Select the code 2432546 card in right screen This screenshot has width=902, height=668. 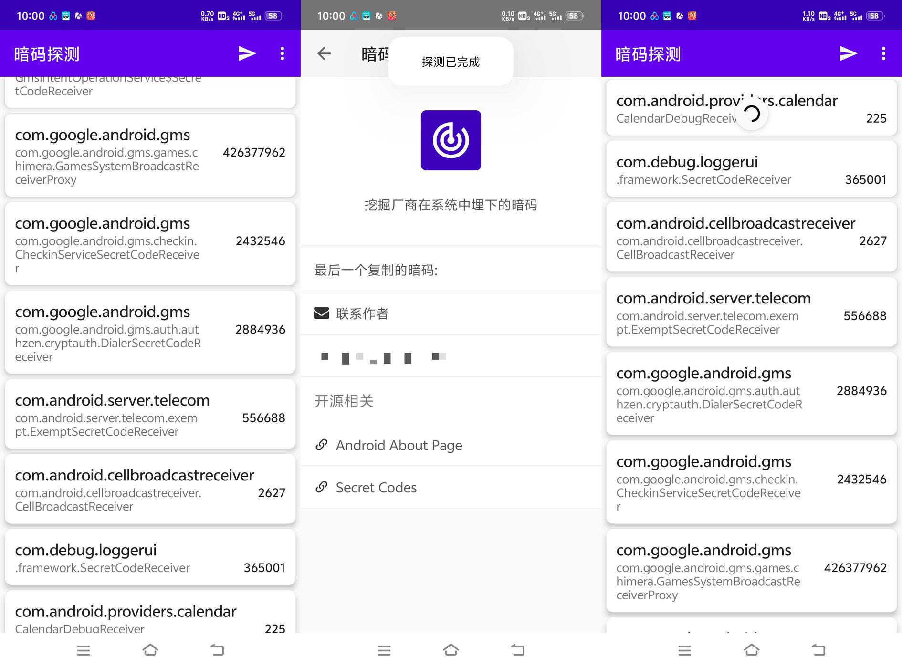(752, 482)
